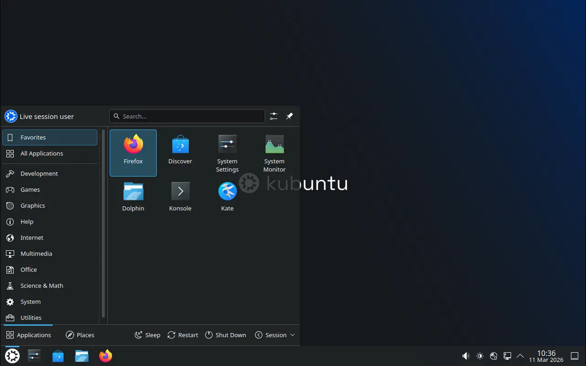The height and width of the screenshot is (366, 586).
Task: Open System Settings from Favorites
Action: point(227,153)
